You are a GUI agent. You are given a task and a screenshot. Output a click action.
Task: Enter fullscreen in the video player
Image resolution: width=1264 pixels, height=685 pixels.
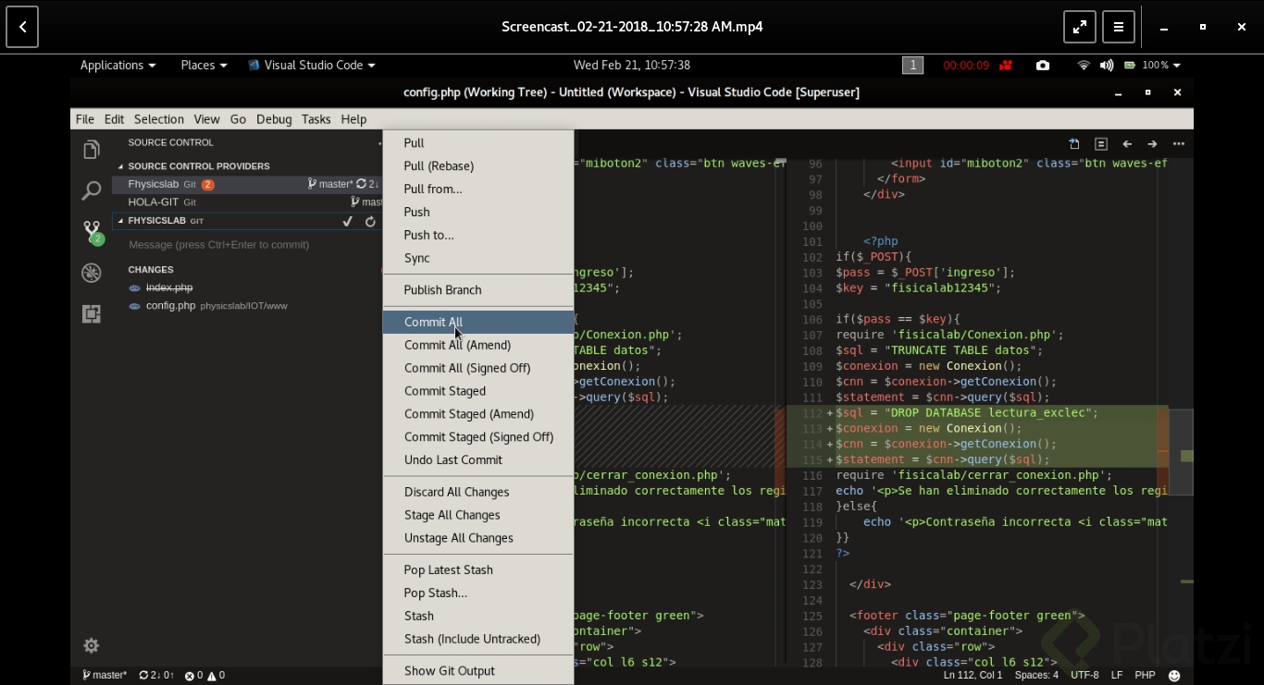pyautogui.click(x=1080, y=27)
